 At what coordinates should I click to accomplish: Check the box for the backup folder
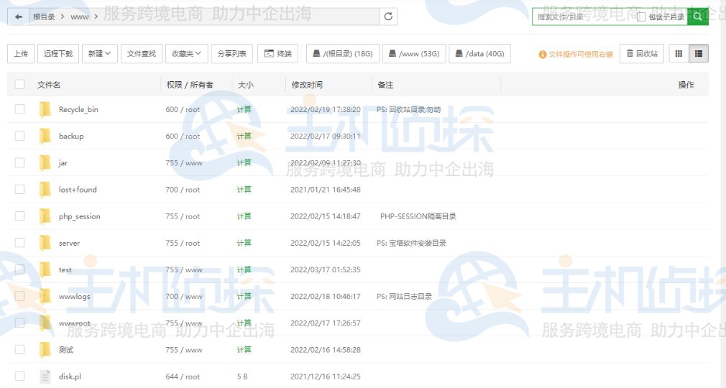(x=19, y=136)
